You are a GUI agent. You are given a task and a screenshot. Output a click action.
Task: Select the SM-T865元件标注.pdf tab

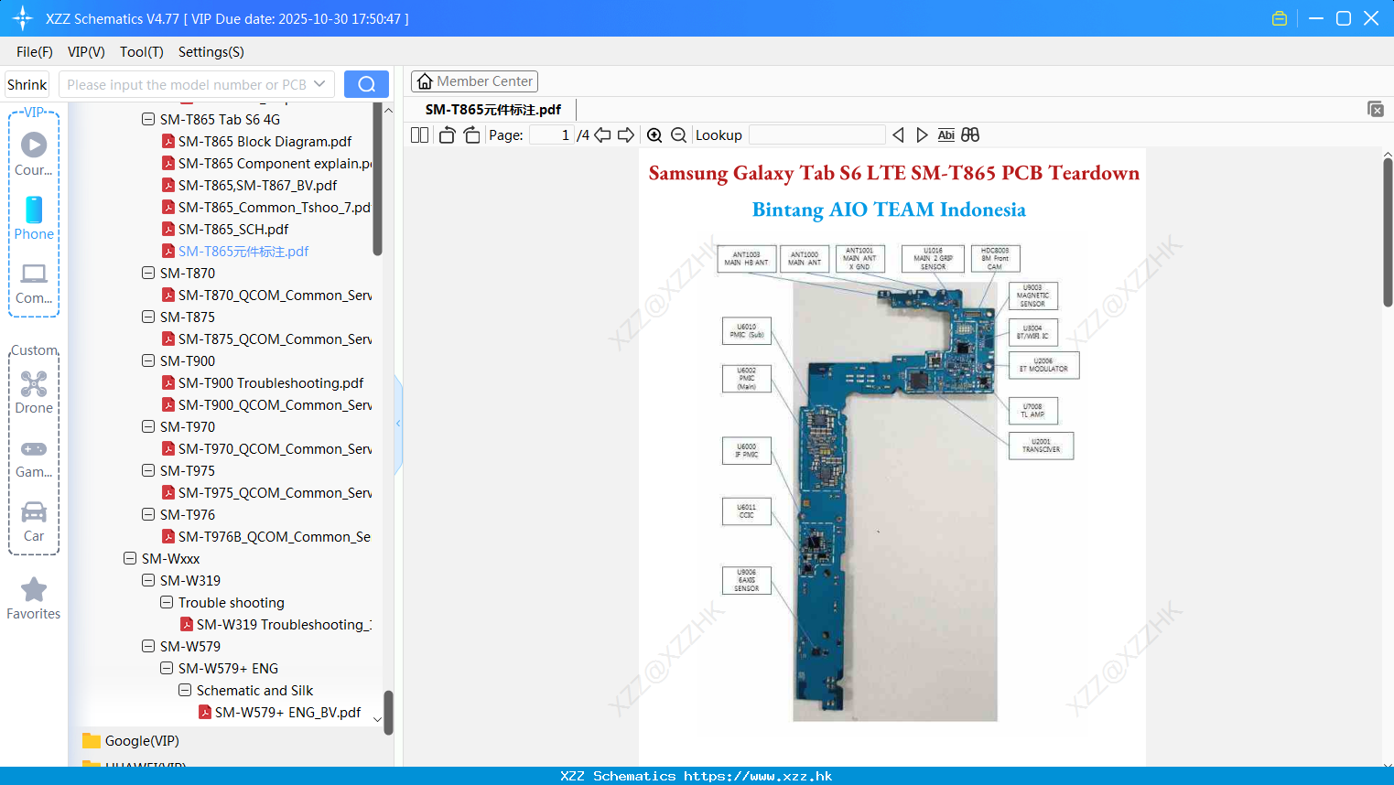coord(493,109)
